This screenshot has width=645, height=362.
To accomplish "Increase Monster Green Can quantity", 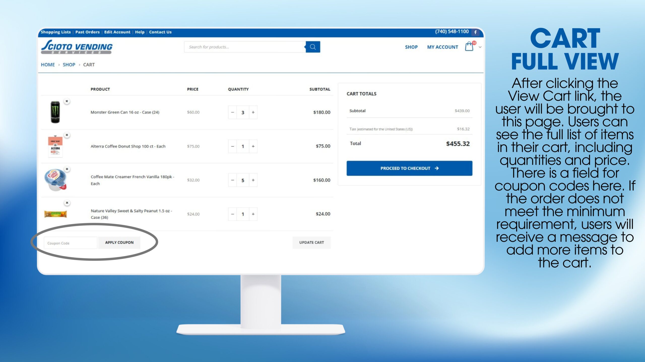I will [253, 112].
